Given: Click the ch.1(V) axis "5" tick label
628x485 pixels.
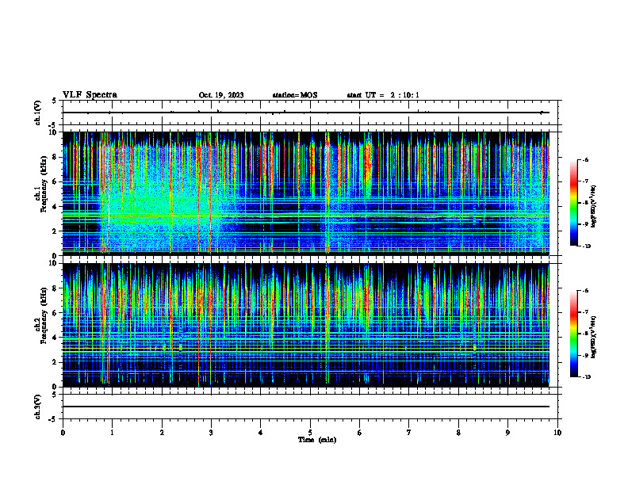Looking at the screenshot, I should [x=54, y=101].
